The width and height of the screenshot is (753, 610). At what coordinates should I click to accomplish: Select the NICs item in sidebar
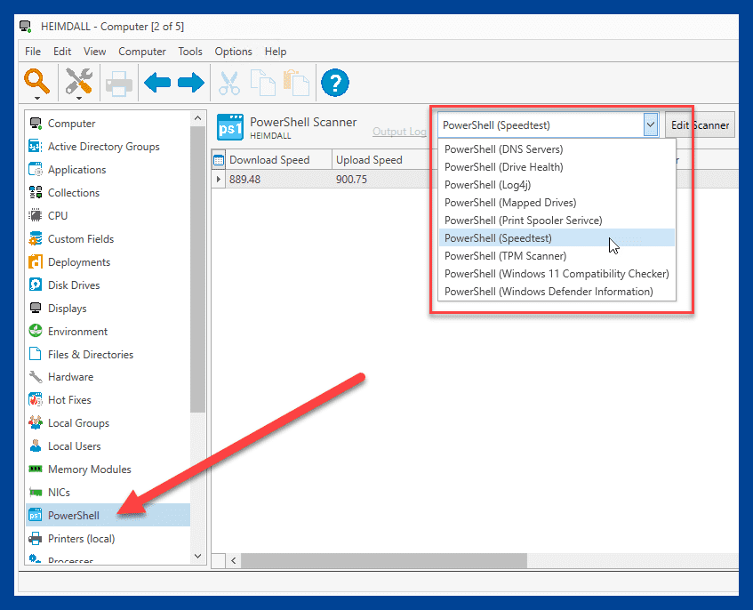pyautogui.click(x=108, y=493)
